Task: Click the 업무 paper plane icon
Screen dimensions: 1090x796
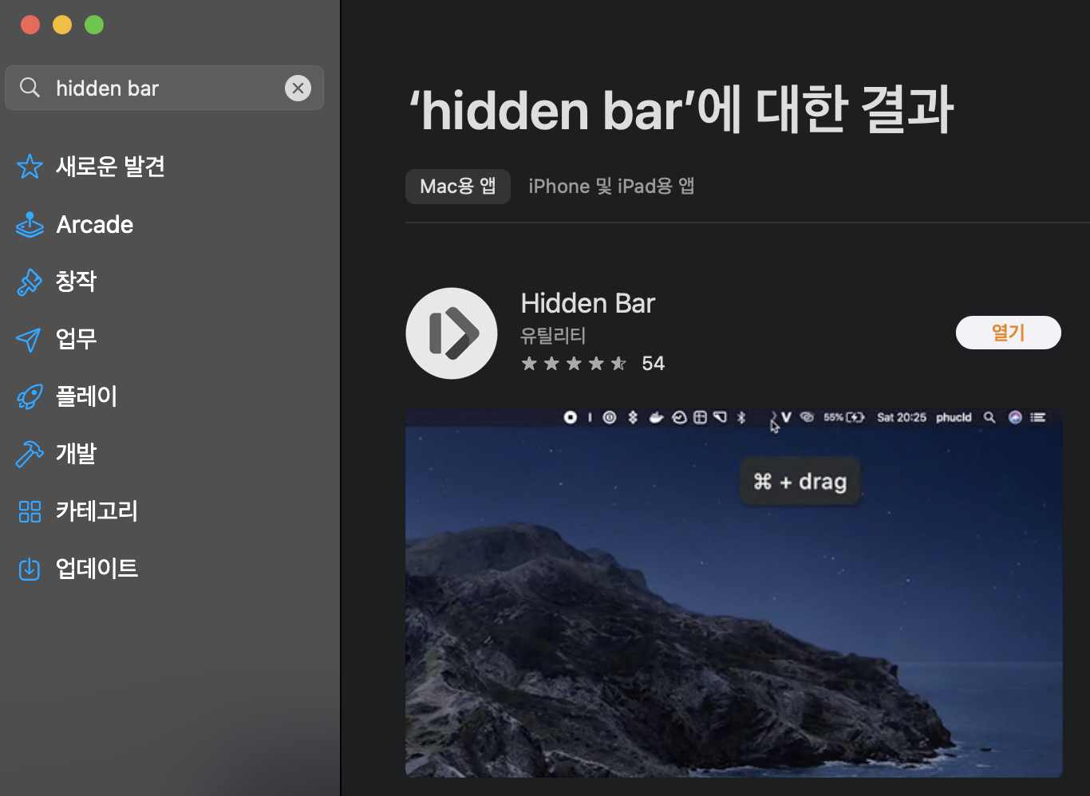Action: click(29, 340)
